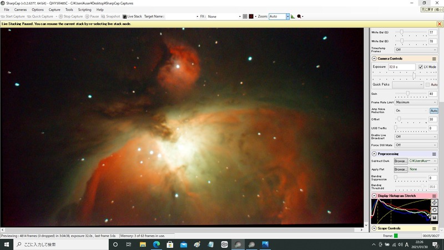The height and width of the screenshot is (250, 444).
Task: Open the Tools menu
Action: pyautogui.click(x=69, y=9)
